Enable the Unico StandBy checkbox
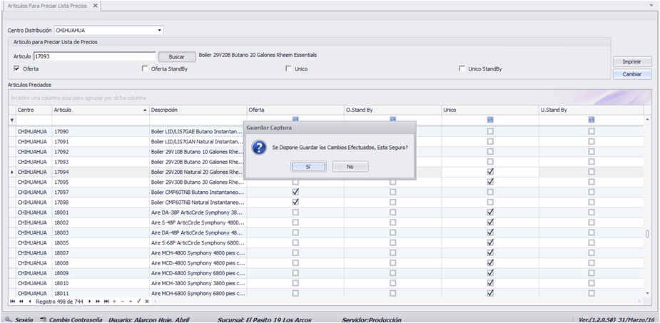 pyautogui.click(x=462, y=68)
